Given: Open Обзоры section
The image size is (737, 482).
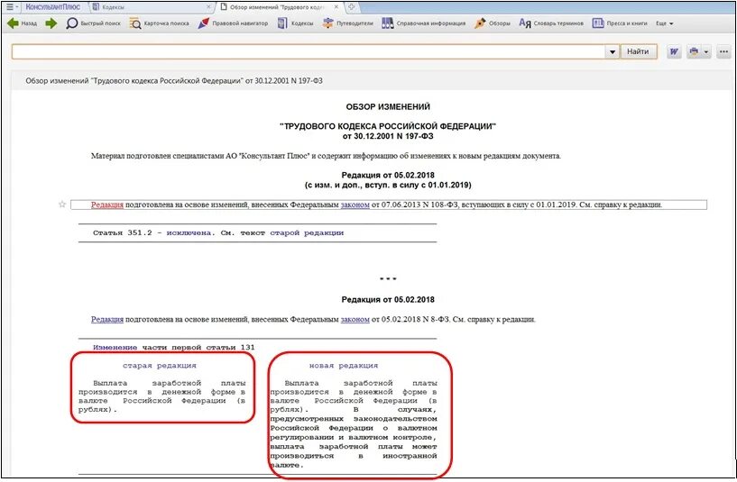Looking at the screenshot, I should (x=493, y=23).
